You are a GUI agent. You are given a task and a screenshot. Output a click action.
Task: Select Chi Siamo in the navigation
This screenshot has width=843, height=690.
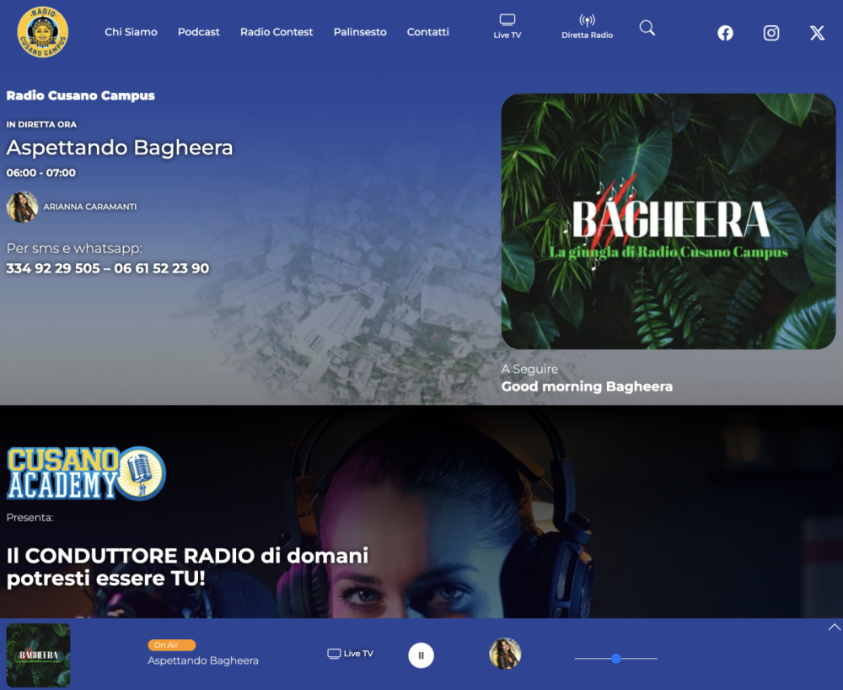[x=131, y=32]
